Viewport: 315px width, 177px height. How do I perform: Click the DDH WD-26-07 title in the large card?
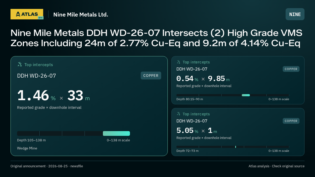click(36, 76)
